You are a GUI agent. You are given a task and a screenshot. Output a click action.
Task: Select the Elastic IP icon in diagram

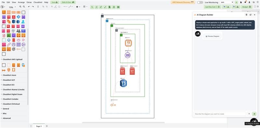[113, 105]
